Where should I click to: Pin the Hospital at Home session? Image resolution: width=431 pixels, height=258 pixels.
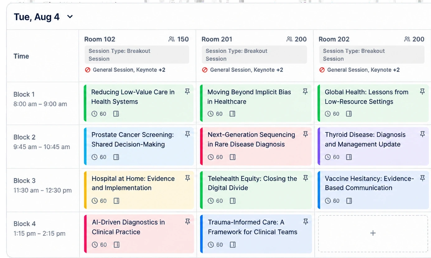pos(187,178)
